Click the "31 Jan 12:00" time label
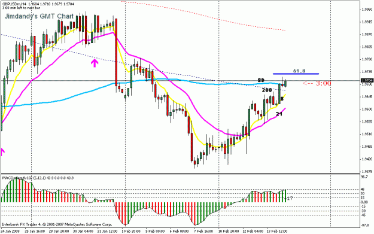Screen dimensions: 374x234 107,231
